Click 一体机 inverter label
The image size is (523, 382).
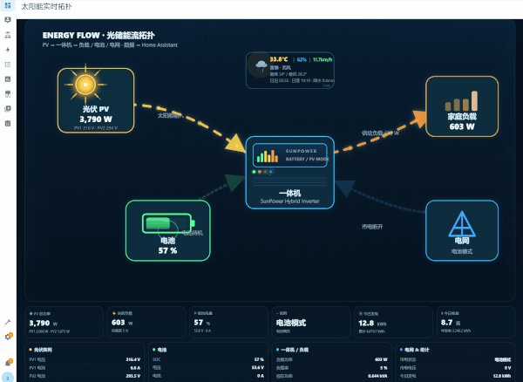(x=290, y=193)
